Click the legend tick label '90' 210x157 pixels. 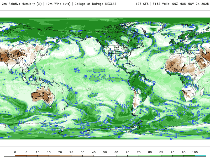pyautogui.click(x=172, y=152)
